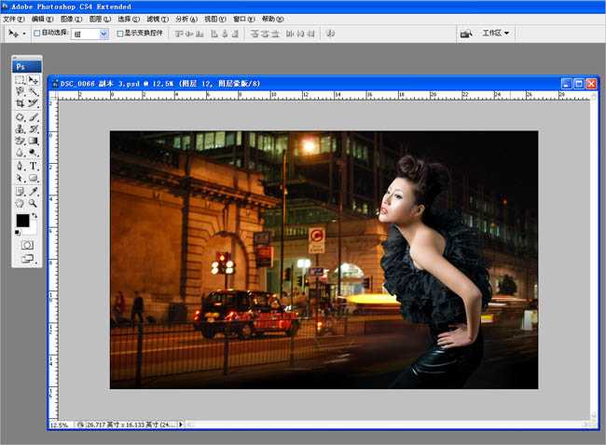The image size is (606, 445).
Task: Click the 12.5% zoom field in status bar
Action: pos(59,425)
